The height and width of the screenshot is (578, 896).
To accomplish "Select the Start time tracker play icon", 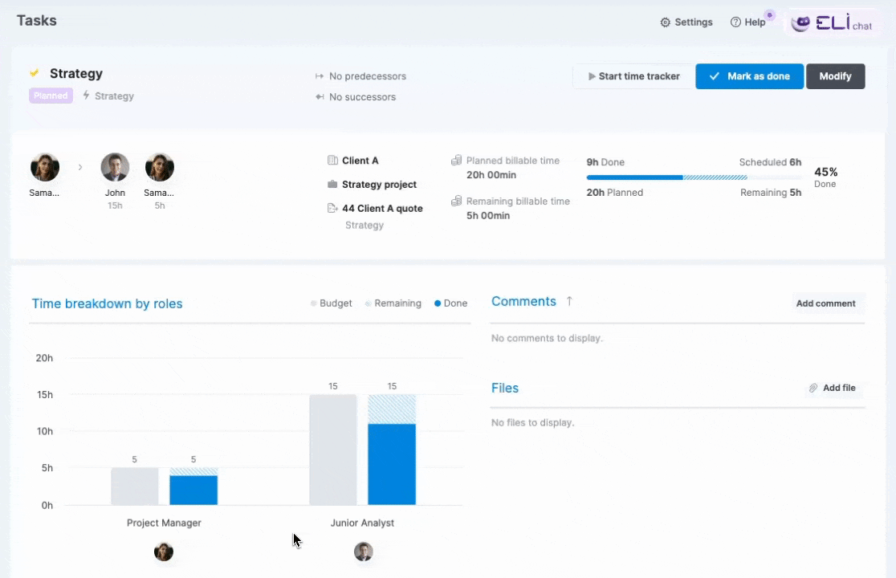I will coord(593,75).
